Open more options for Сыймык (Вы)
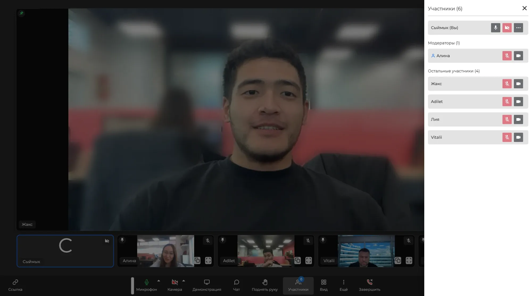This screenshot has width=532, height=296. [x=518, y=28]
